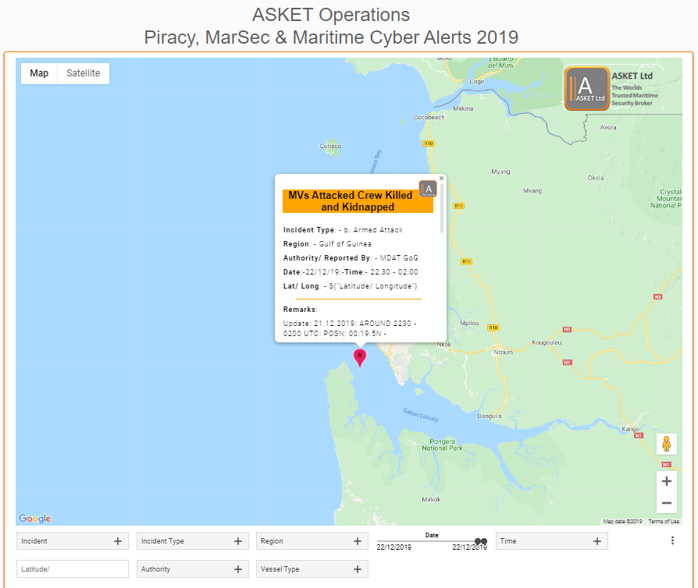Click 'Makok' map label
The height and width of the screenshot is (588, 698).
(431, 500)
